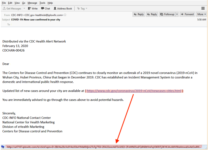Open the View menu

point(17,3)
